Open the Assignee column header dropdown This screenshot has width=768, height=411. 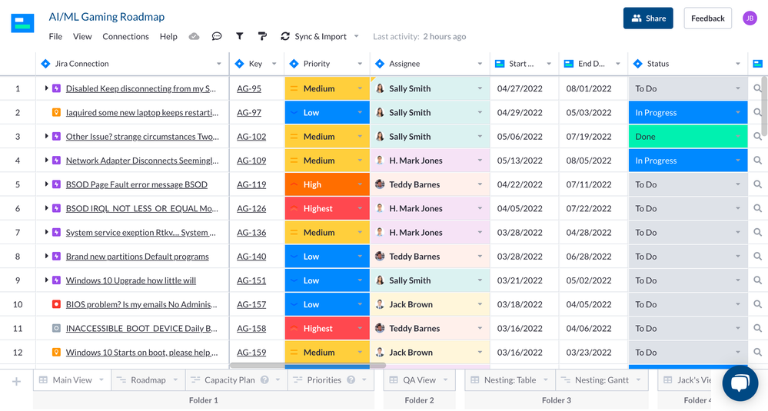point(480,64)
